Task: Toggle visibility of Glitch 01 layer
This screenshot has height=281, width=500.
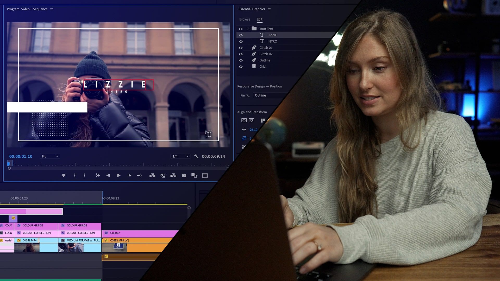Action: coord(241,48)
